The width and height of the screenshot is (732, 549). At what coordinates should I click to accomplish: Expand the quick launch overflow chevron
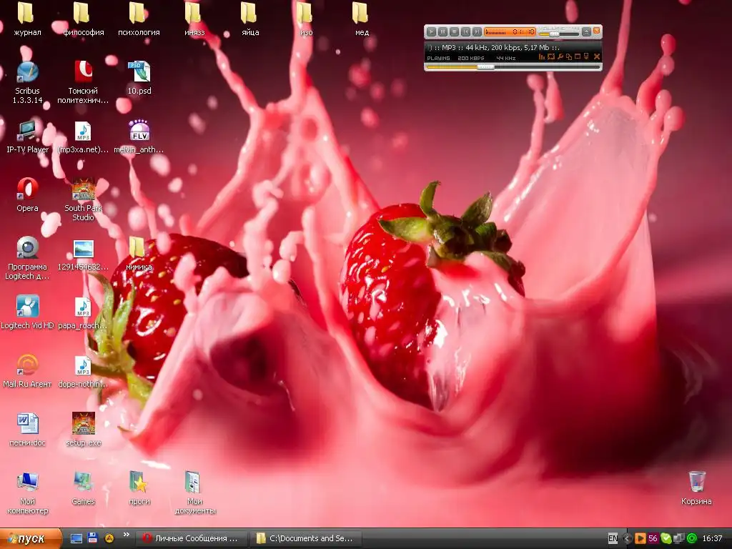[127, 535]
